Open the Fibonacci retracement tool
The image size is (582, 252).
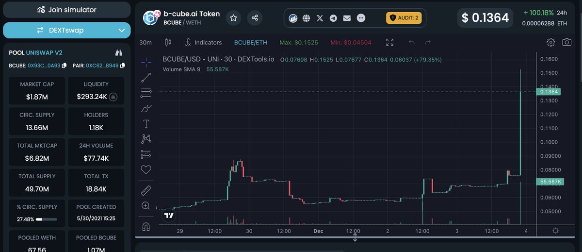pyautogui.click(x=146, y=93)
